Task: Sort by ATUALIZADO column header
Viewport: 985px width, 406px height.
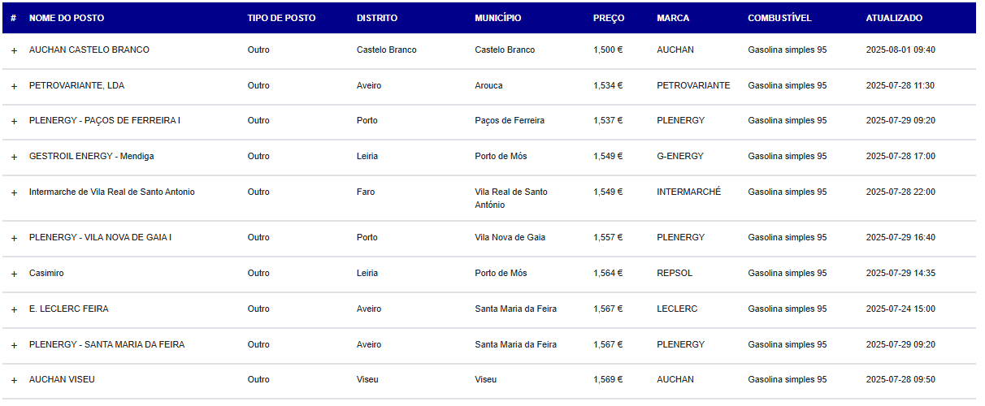Action: [x=894, y=18]
